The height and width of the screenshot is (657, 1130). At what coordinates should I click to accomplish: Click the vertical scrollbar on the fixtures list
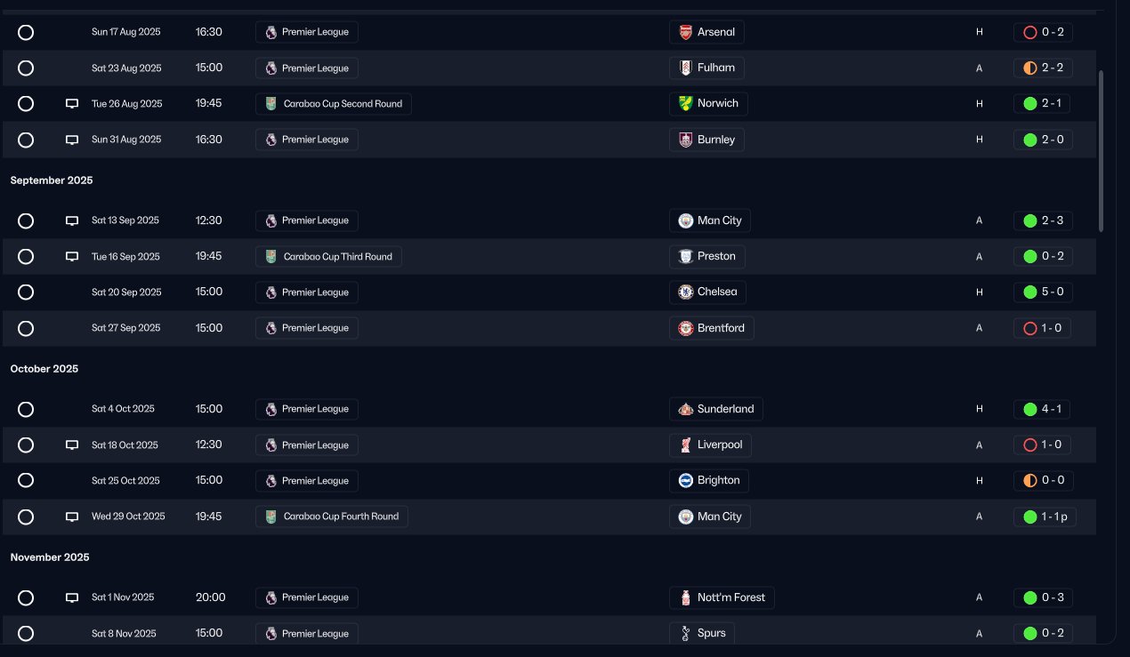[1102, 151]
